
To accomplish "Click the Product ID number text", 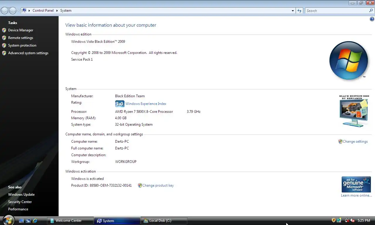I will click(x=111, y=185).
